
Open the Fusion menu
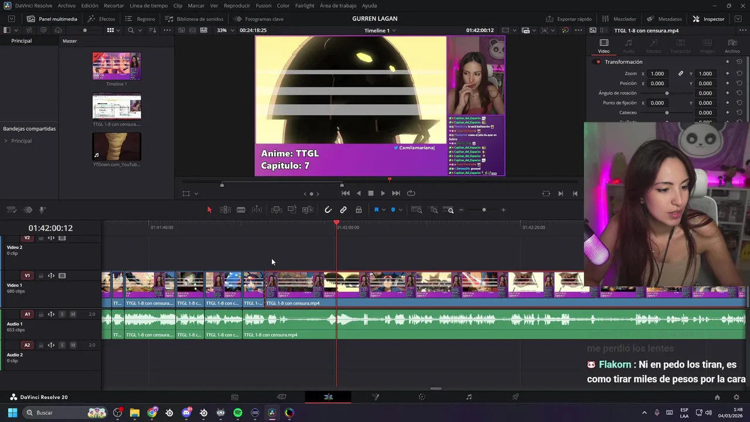tap(264, 5)
